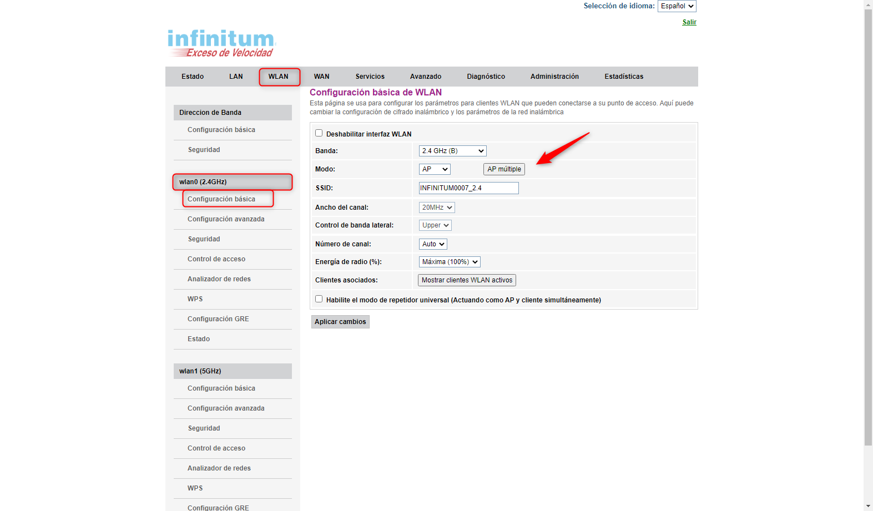This screenshot has height=511, width=873.
Task: Go to the Administración tab
Action: pos(554,77)
